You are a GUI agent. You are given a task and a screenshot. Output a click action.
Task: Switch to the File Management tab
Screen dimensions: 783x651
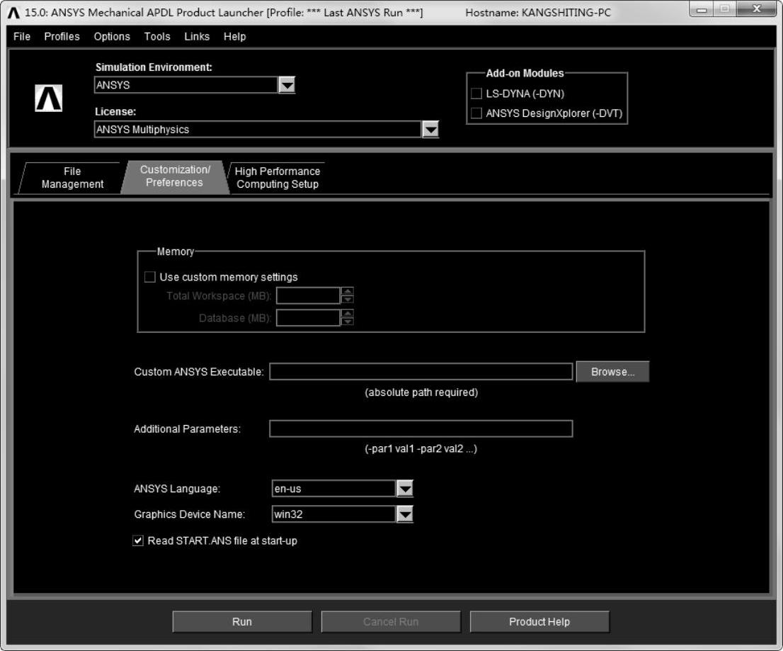[72, 178]
